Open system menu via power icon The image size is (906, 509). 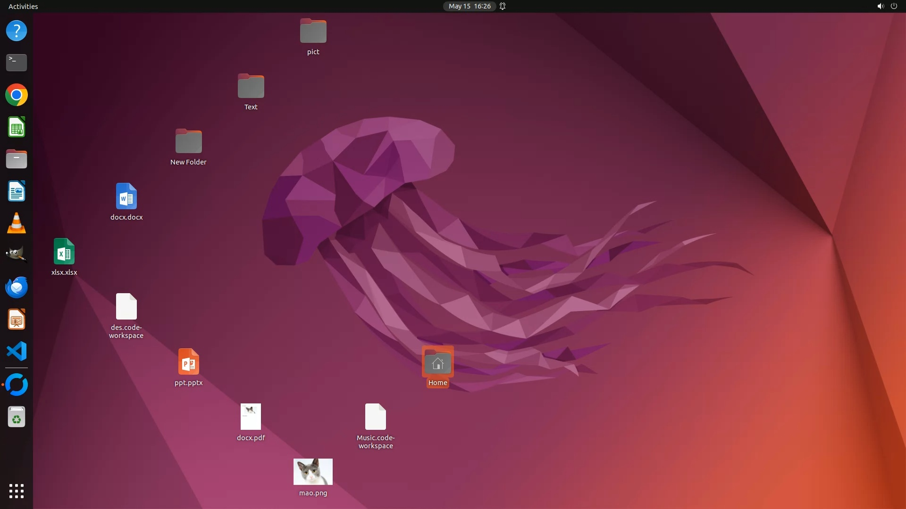894,6
